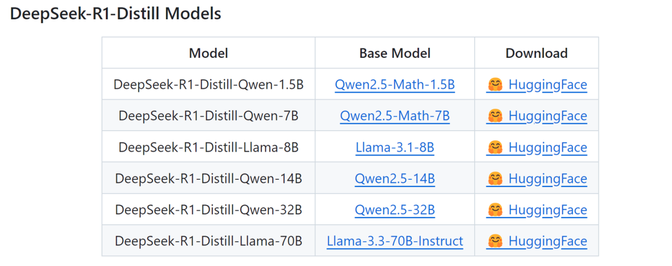Click the hugging face emoji in Qwen-14B row

495,178
